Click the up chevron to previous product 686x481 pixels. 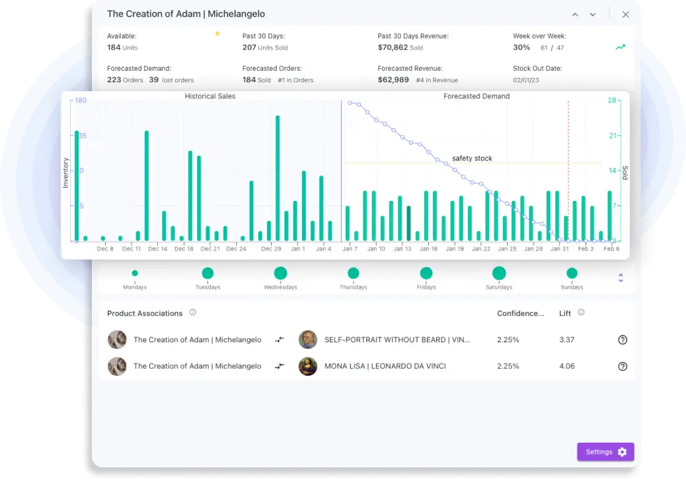(576, 15)
